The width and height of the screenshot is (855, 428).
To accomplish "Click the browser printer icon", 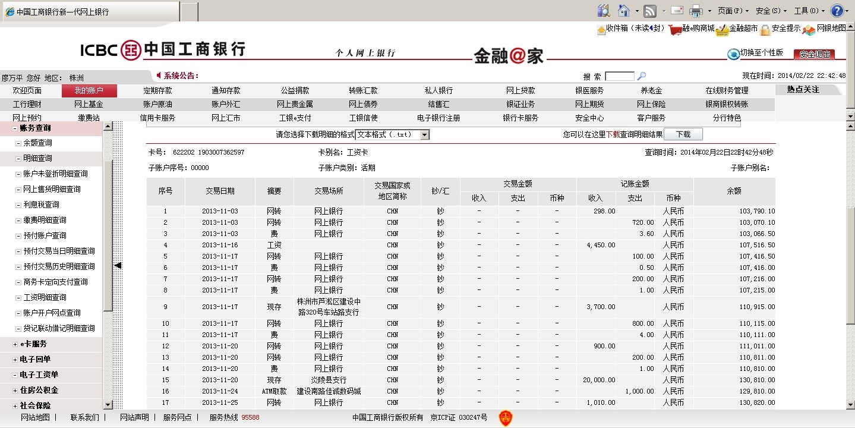I will click(x=696, y=11).
